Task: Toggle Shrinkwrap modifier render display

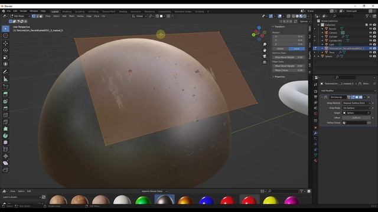Action: click(361, 97)
